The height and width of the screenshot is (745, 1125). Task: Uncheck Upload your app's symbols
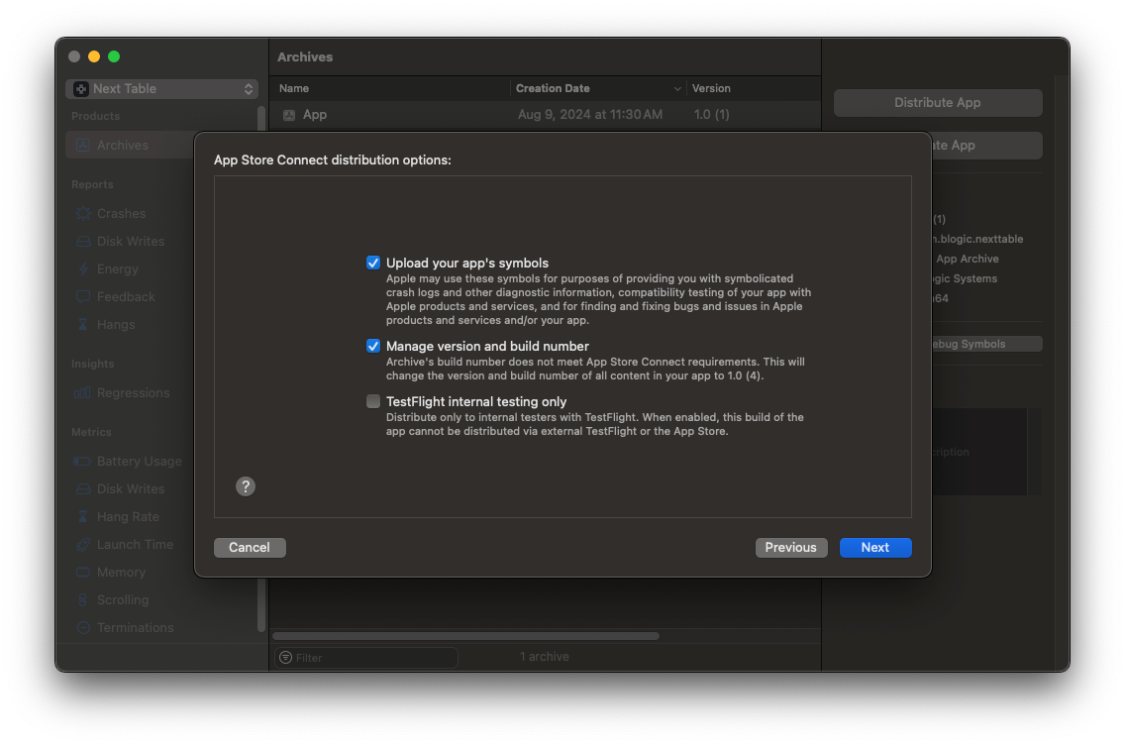[x=373, y=263]
